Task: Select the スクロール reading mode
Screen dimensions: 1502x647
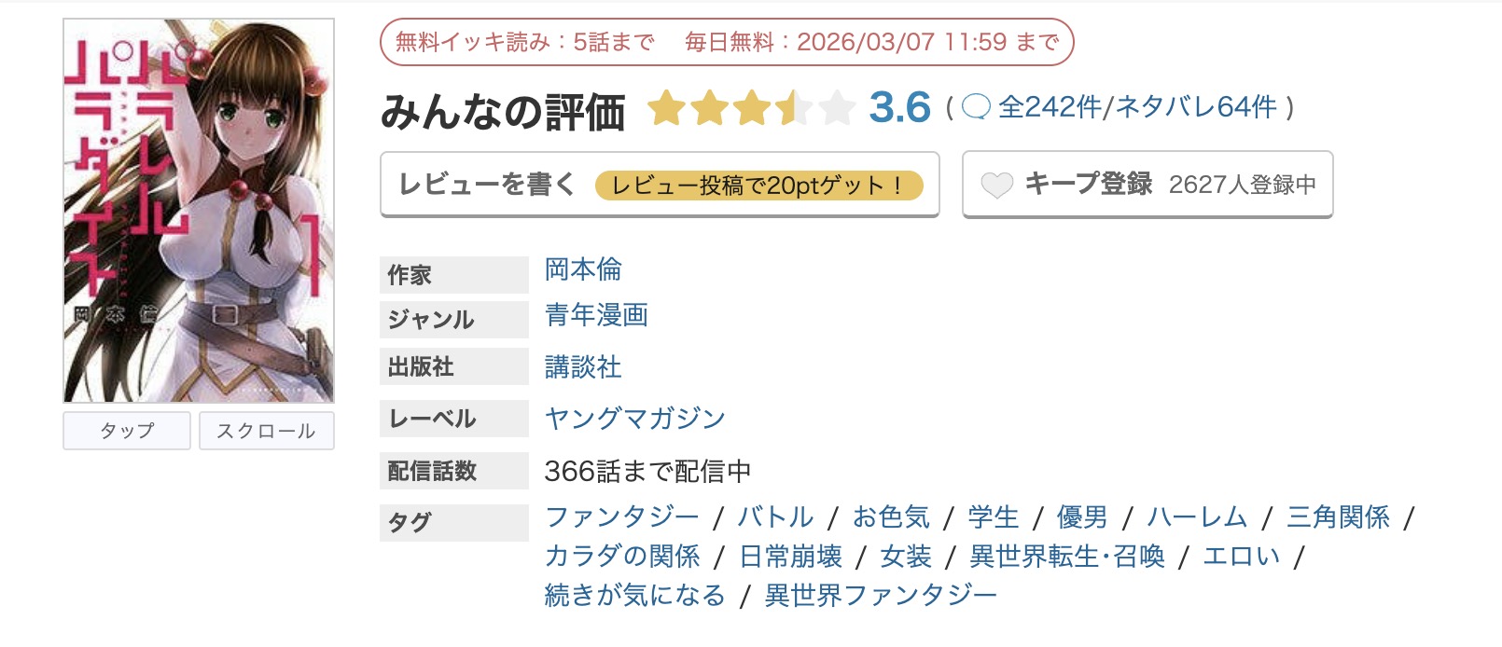Action: (267, 431)
